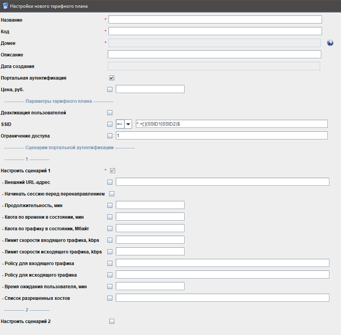Check Начинать сессию перед перенаправлением
This screenshot has height=335, width=341.
112,194
